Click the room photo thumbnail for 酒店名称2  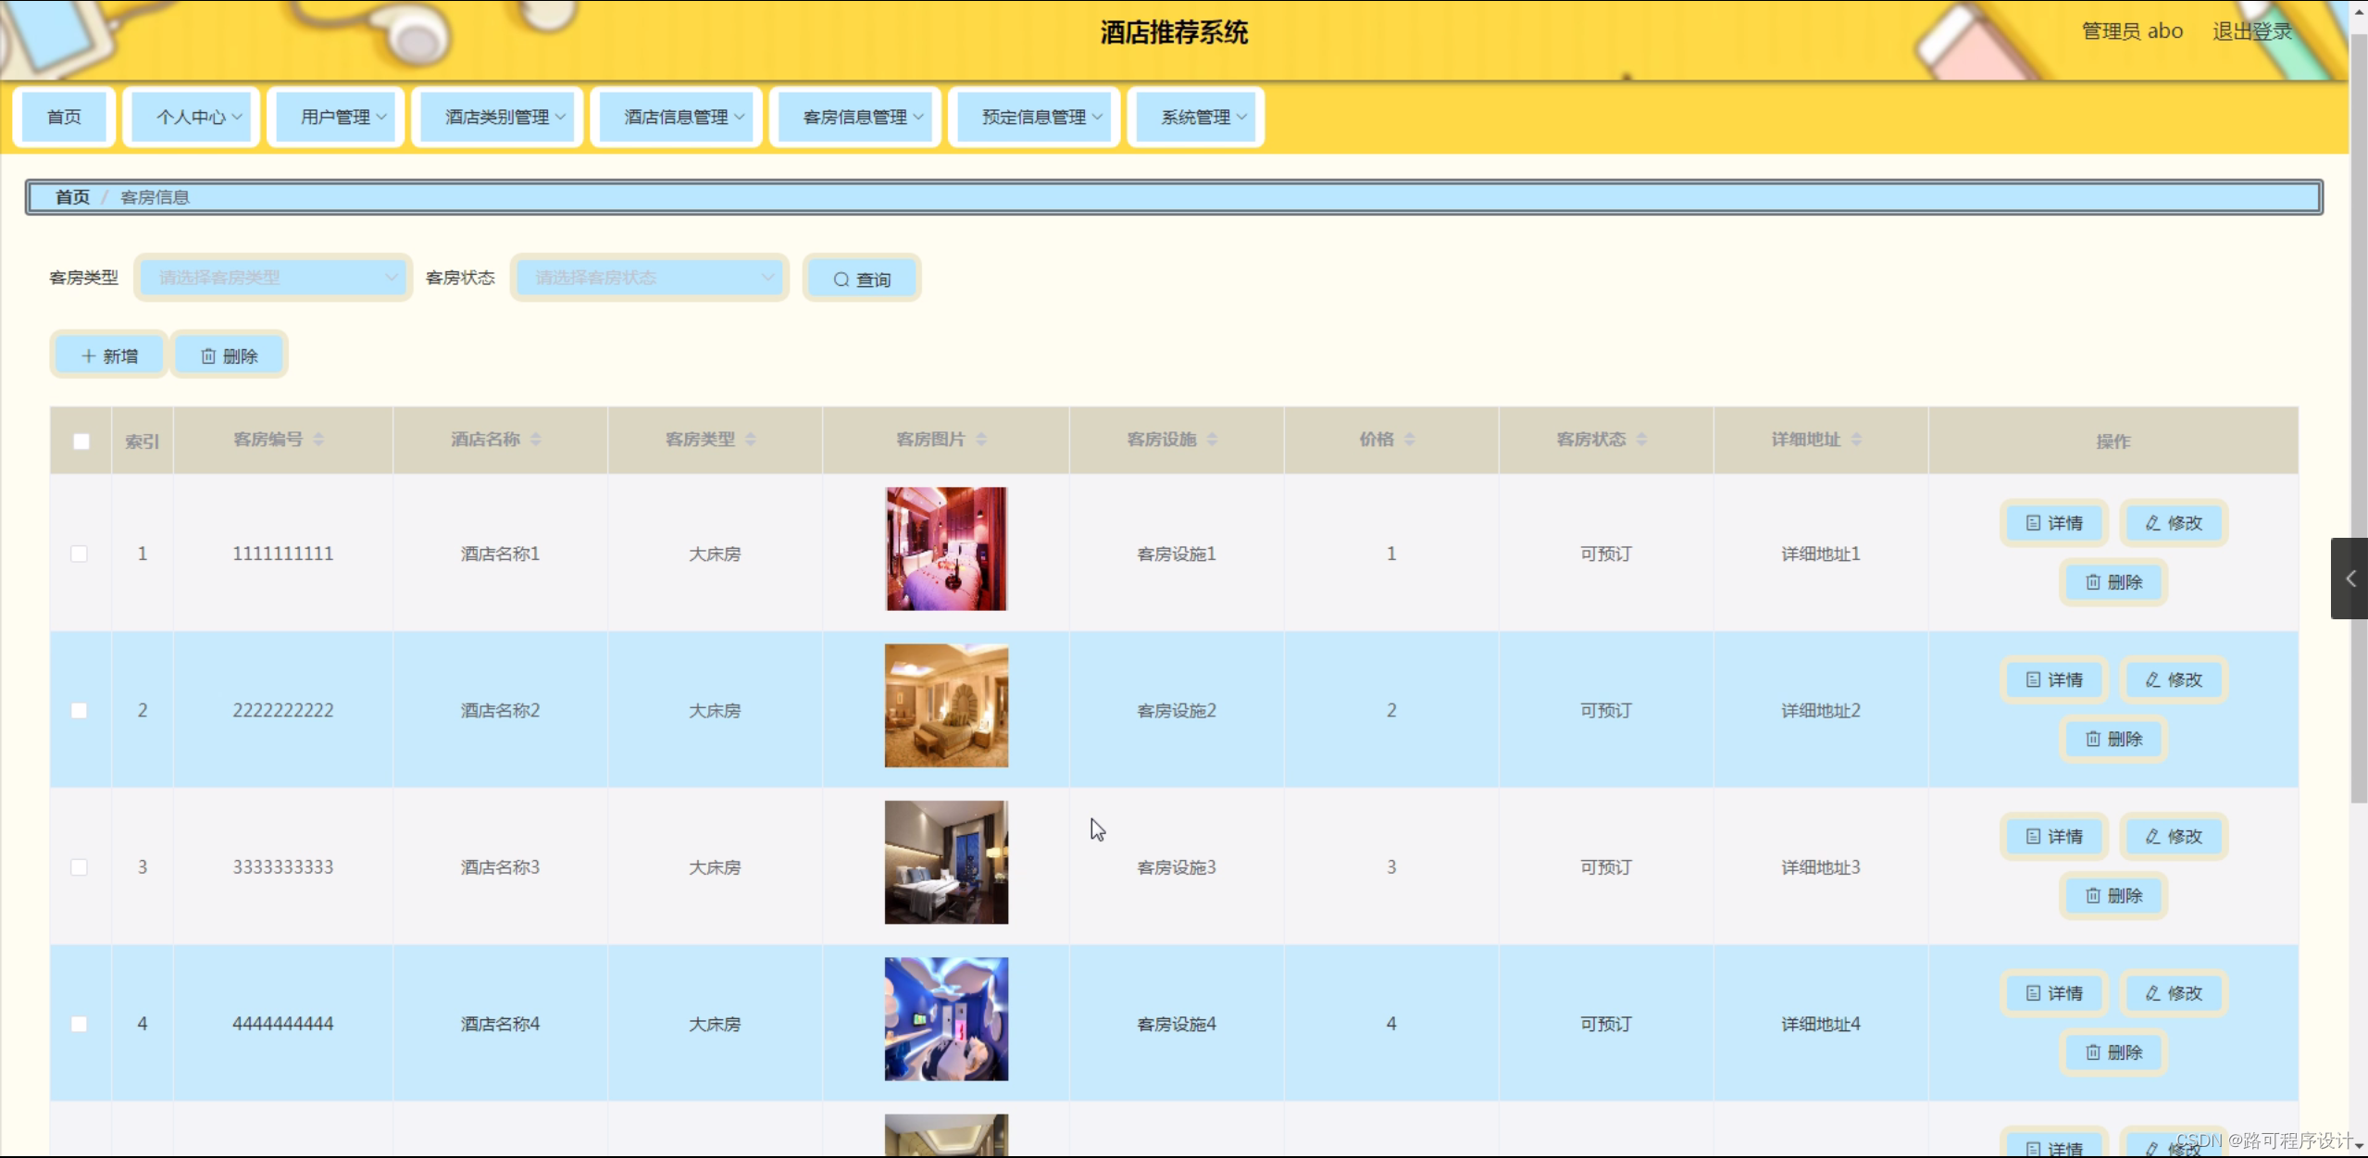[x=944, y=705]
